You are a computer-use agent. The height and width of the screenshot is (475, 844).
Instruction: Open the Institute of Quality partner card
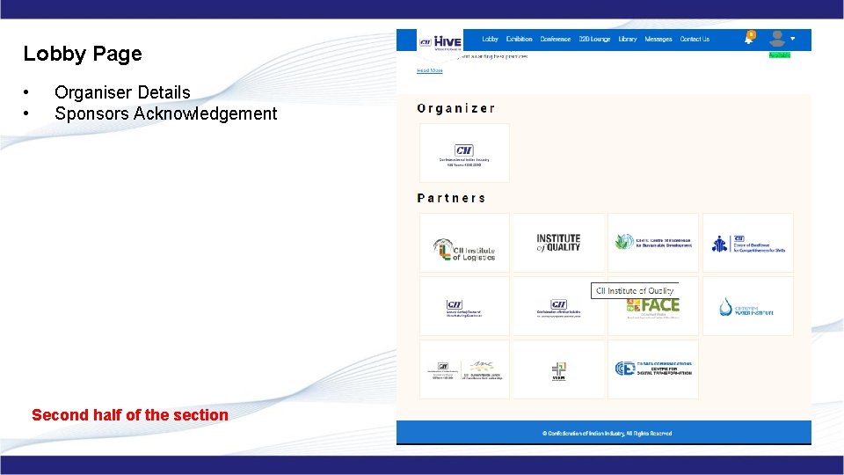(x=559, y=243)
